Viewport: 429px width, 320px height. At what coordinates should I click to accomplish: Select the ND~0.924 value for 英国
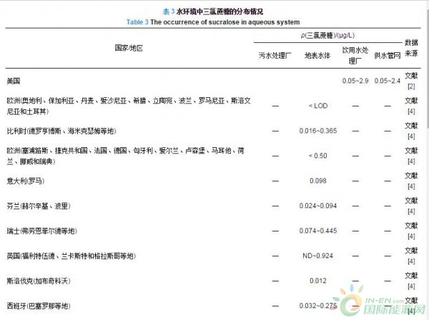coord(317,256)
